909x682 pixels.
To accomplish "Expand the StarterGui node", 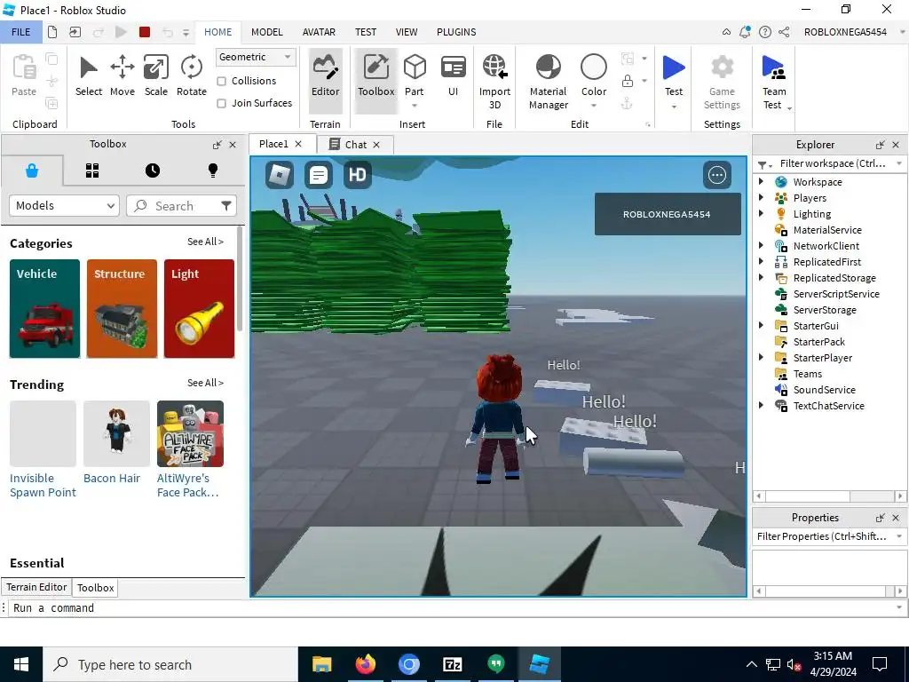I will point(761,326).
